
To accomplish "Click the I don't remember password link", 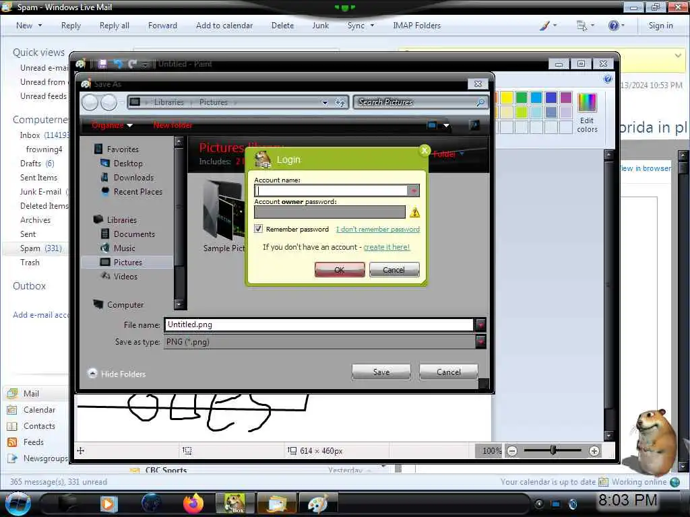I will pyautogui.click(x=377, y=229).
